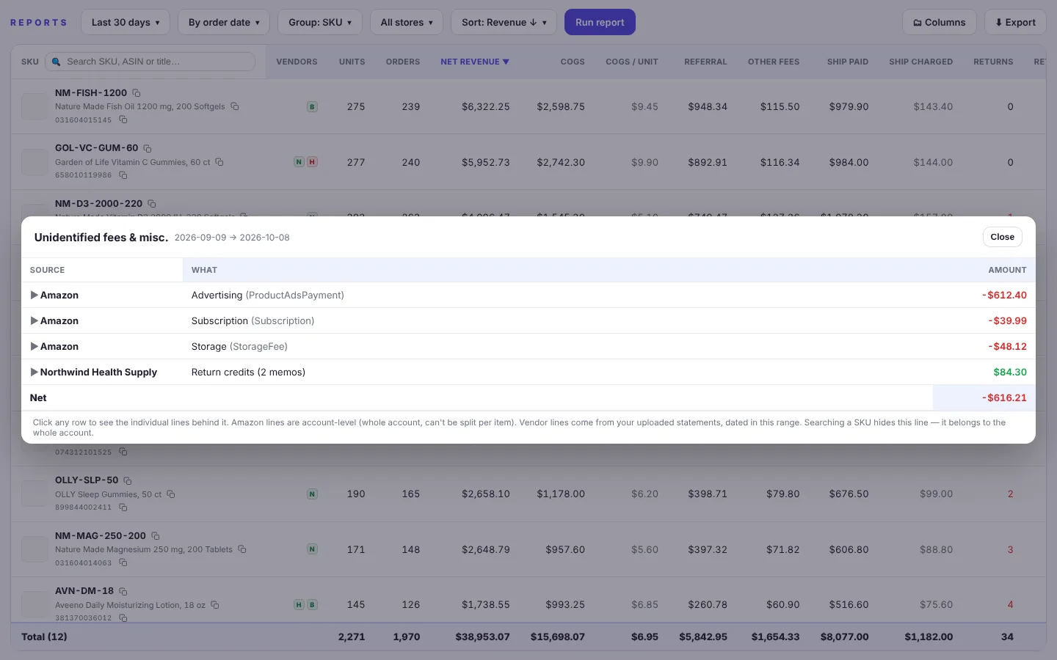Click the SHIP CHARGED column header
1057x660 pixels.
pos(920,62)
